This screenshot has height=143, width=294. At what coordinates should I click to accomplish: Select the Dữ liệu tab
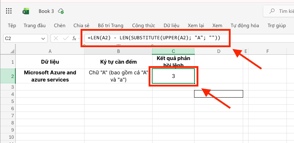click(171, 25)
